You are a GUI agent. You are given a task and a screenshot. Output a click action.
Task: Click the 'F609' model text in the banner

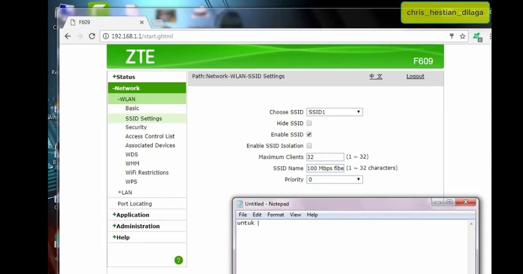[423, 61]
